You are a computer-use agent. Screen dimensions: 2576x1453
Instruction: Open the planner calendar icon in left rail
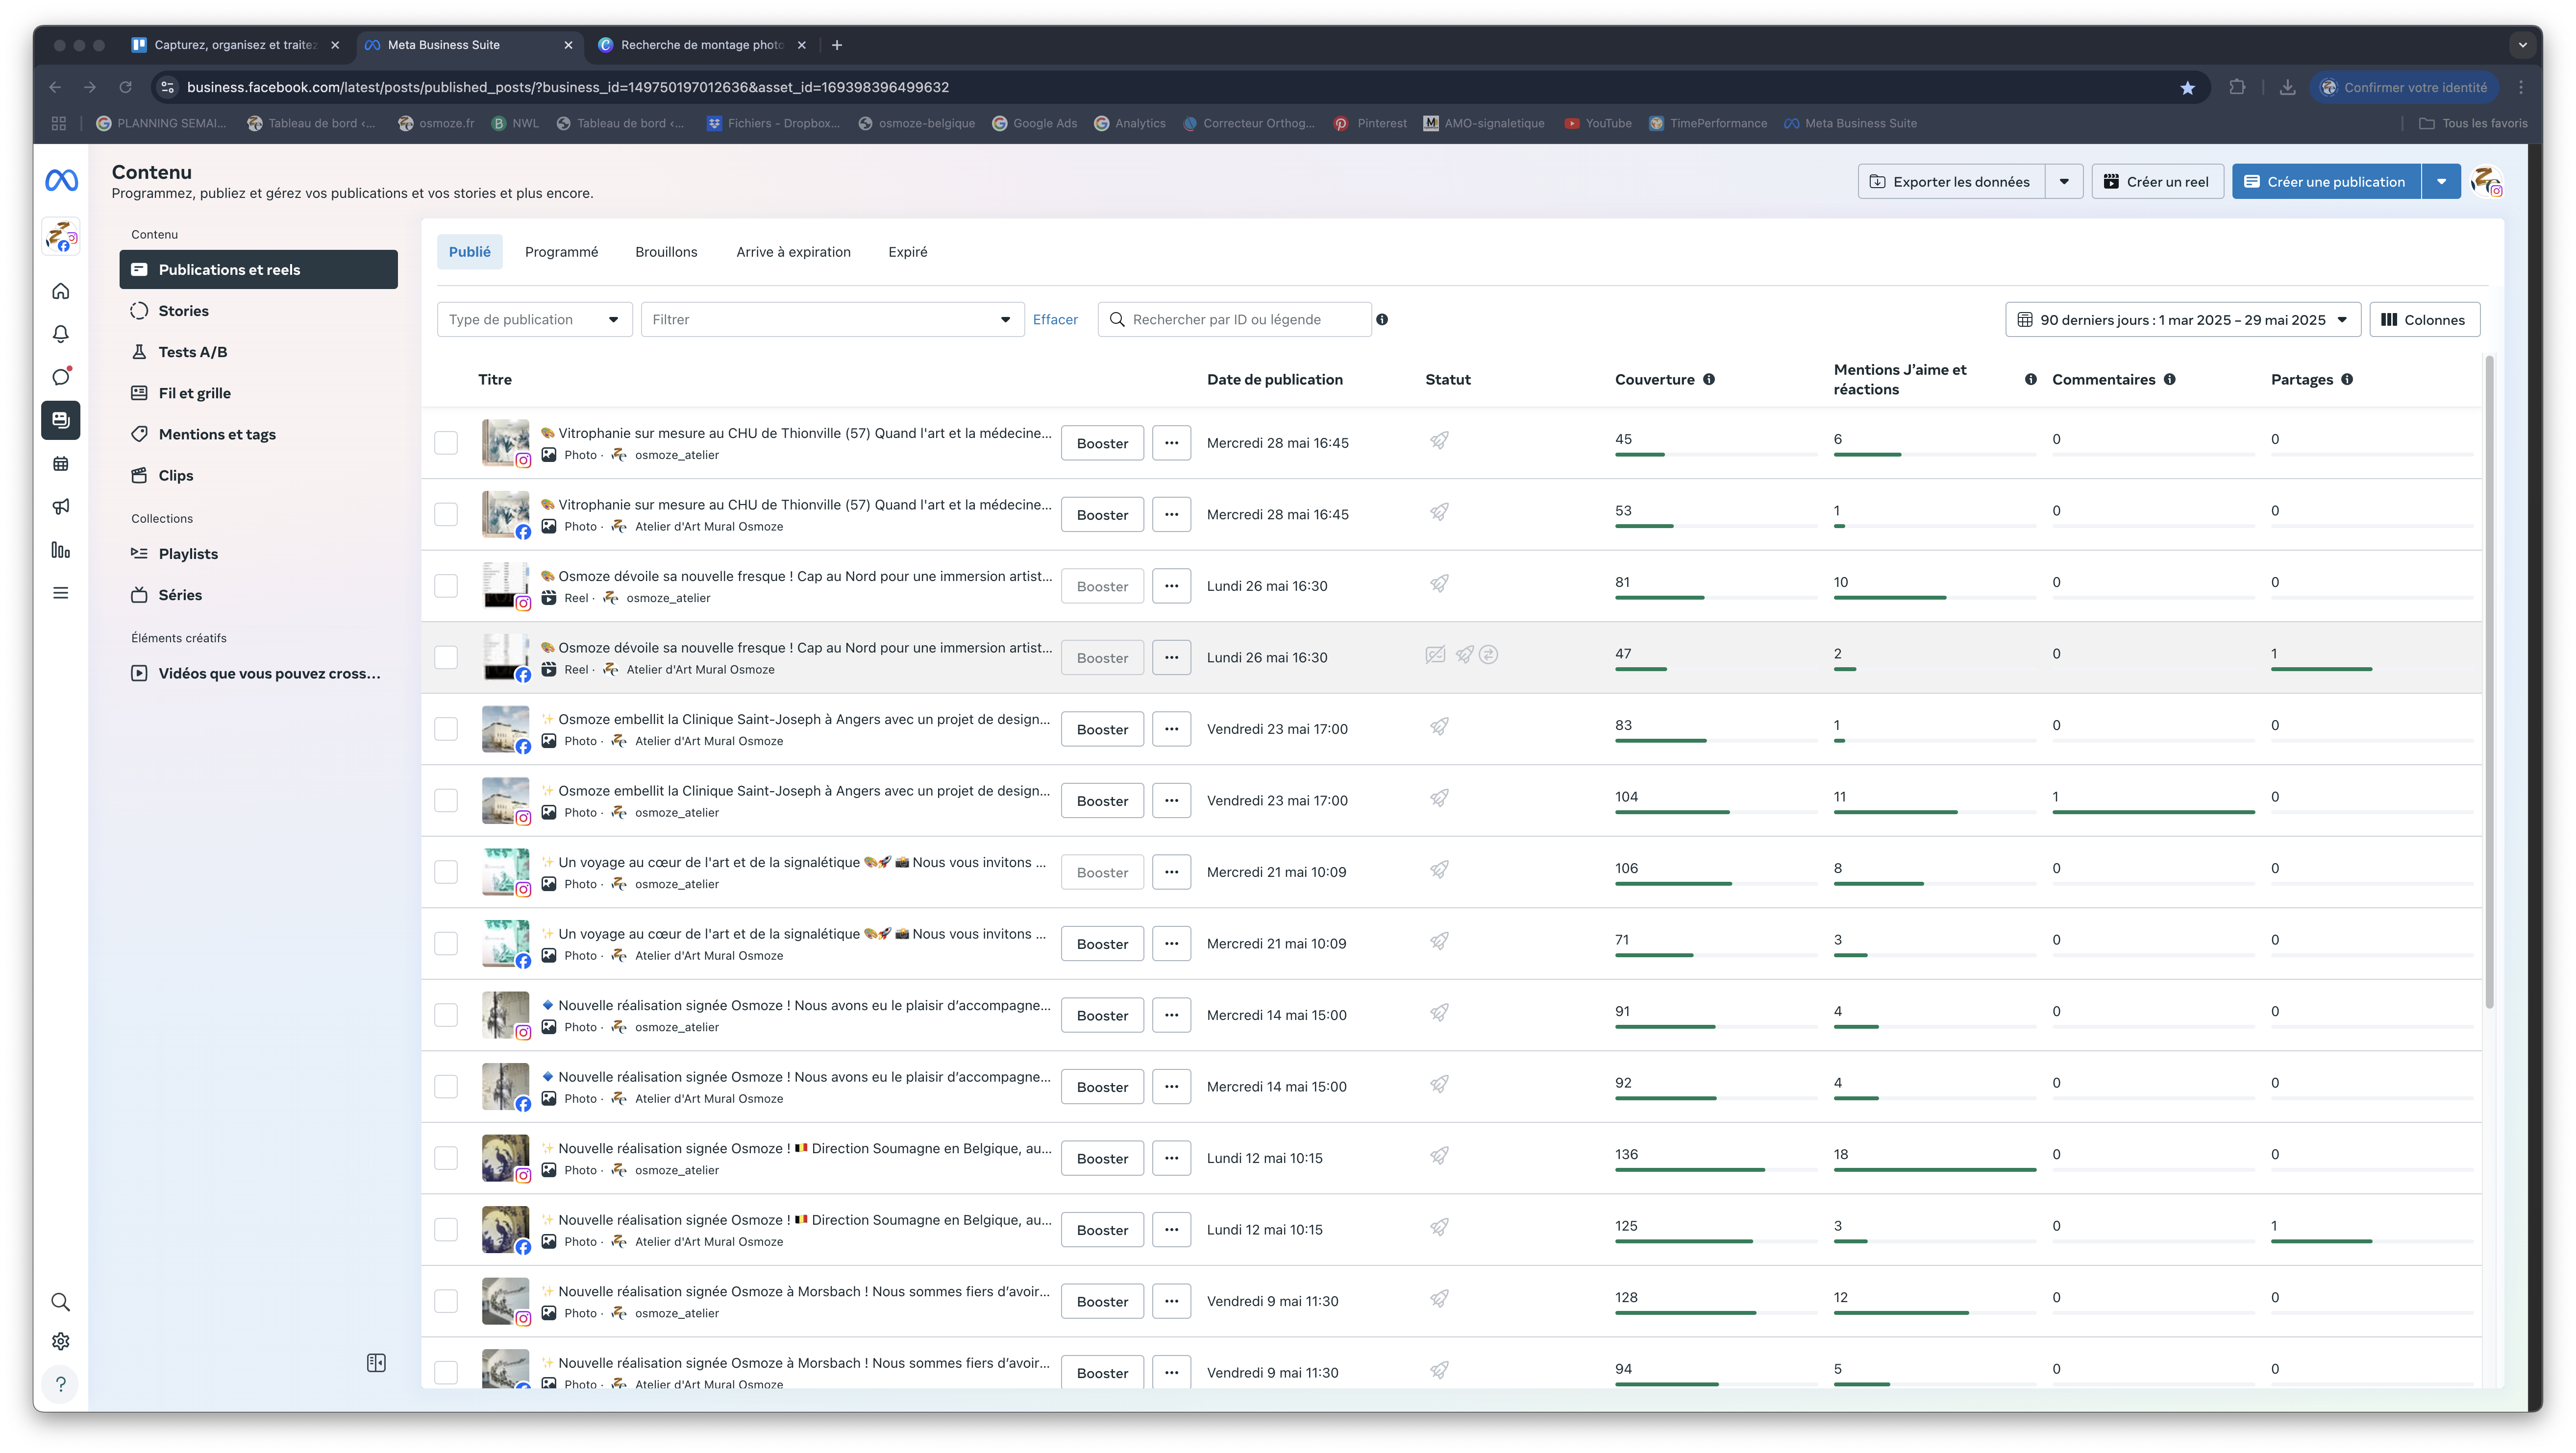coord(61,464)
